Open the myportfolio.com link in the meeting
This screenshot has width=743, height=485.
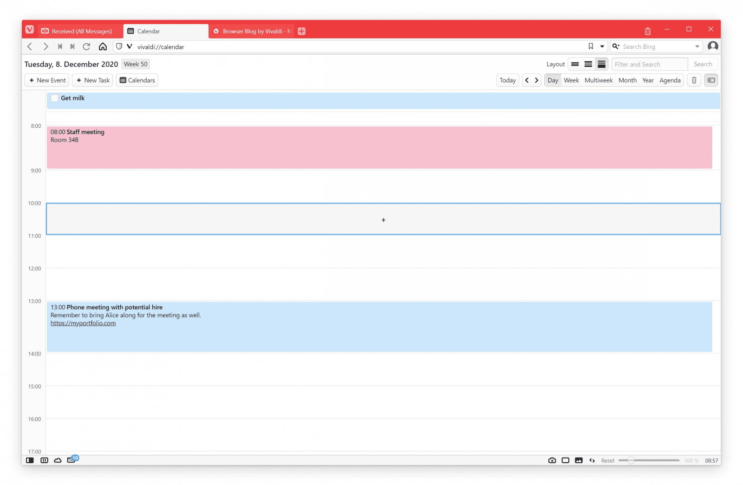point(83,323)
